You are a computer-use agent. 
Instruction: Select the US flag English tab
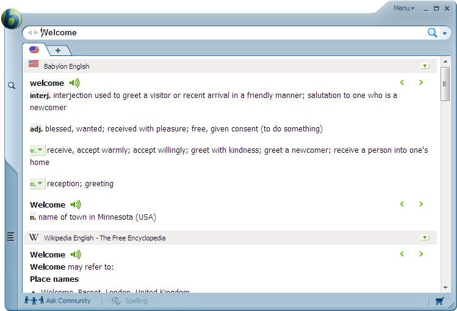pyautogui.click(x=34, y=50)
